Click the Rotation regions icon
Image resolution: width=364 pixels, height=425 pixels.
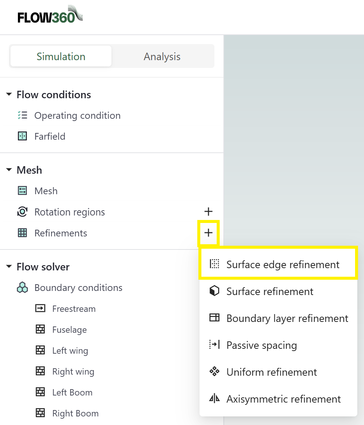click(x=22, y=212)
